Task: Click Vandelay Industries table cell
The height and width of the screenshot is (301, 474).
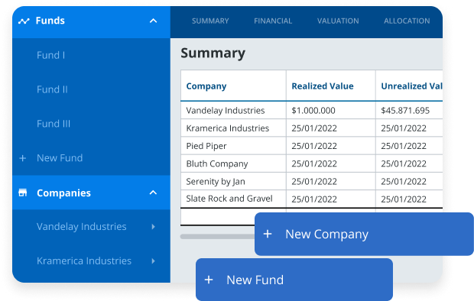Action: click(233, 110)
